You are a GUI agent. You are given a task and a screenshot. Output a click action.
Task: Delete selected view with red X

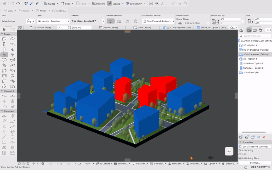click(264, 137)
